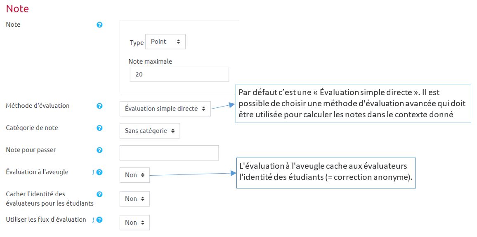Open help icon for Évaluation à l'aveugle

(x=99, y=172)
